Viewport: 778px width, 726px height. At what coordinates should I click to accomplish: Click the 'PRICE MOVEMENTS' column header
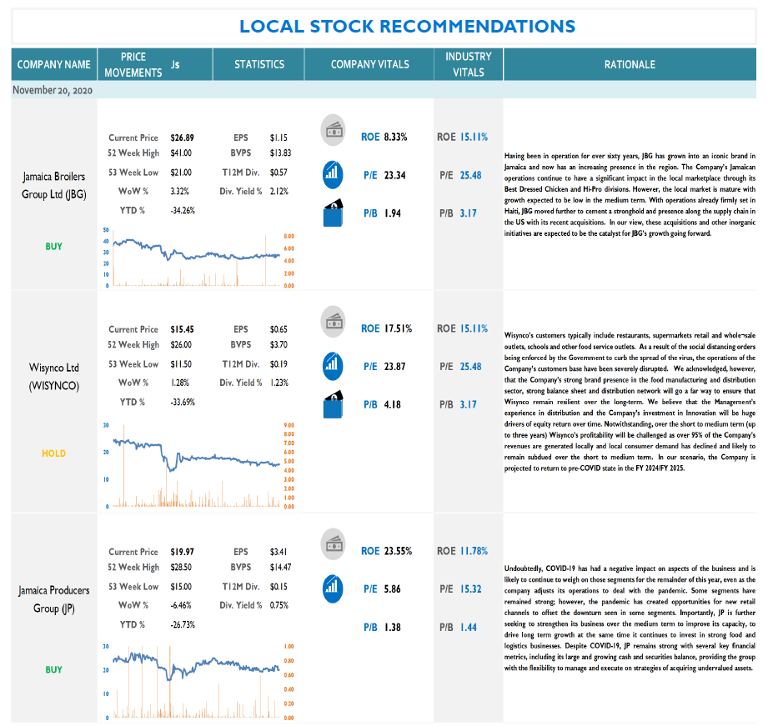coord(133,64)
